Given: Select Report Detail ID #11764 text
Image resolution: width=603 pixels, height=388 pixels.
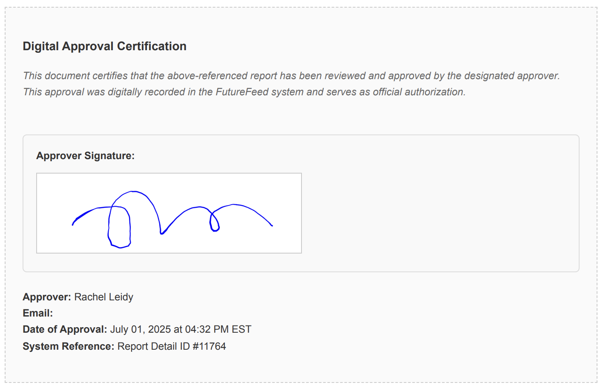Looking at the screenshot, I should 172,346.
